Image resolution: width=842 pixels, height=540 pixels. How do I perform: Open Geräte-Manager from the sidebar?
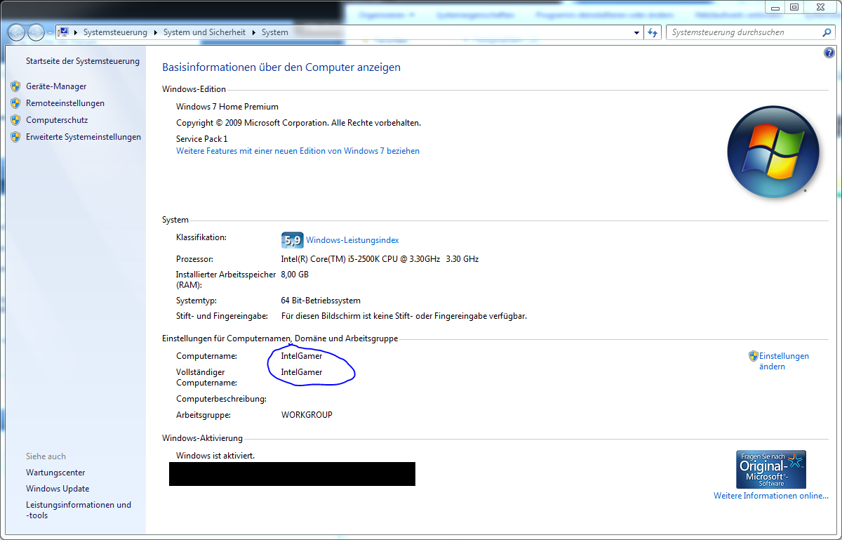click(x=56, y=86)
